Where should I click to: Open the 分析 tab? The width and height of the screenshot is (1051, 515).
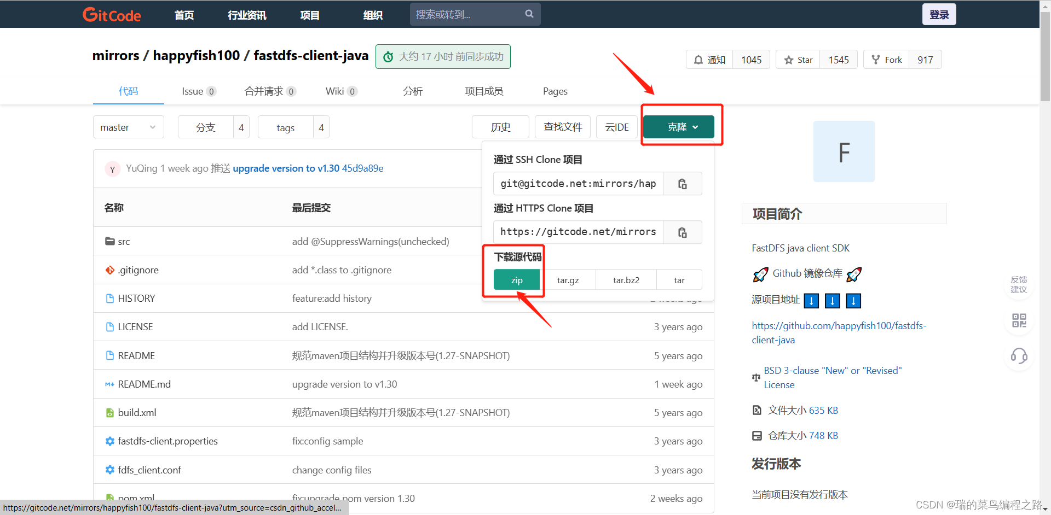413,91
